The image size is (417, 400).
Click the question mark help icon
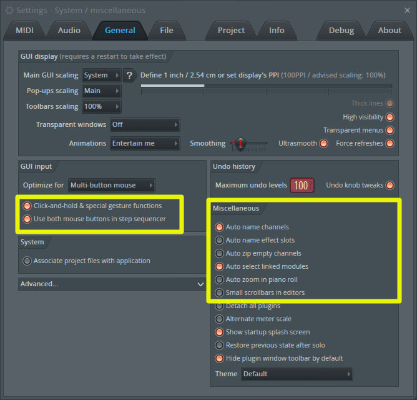pyautogui.click(x=129, y=75)
